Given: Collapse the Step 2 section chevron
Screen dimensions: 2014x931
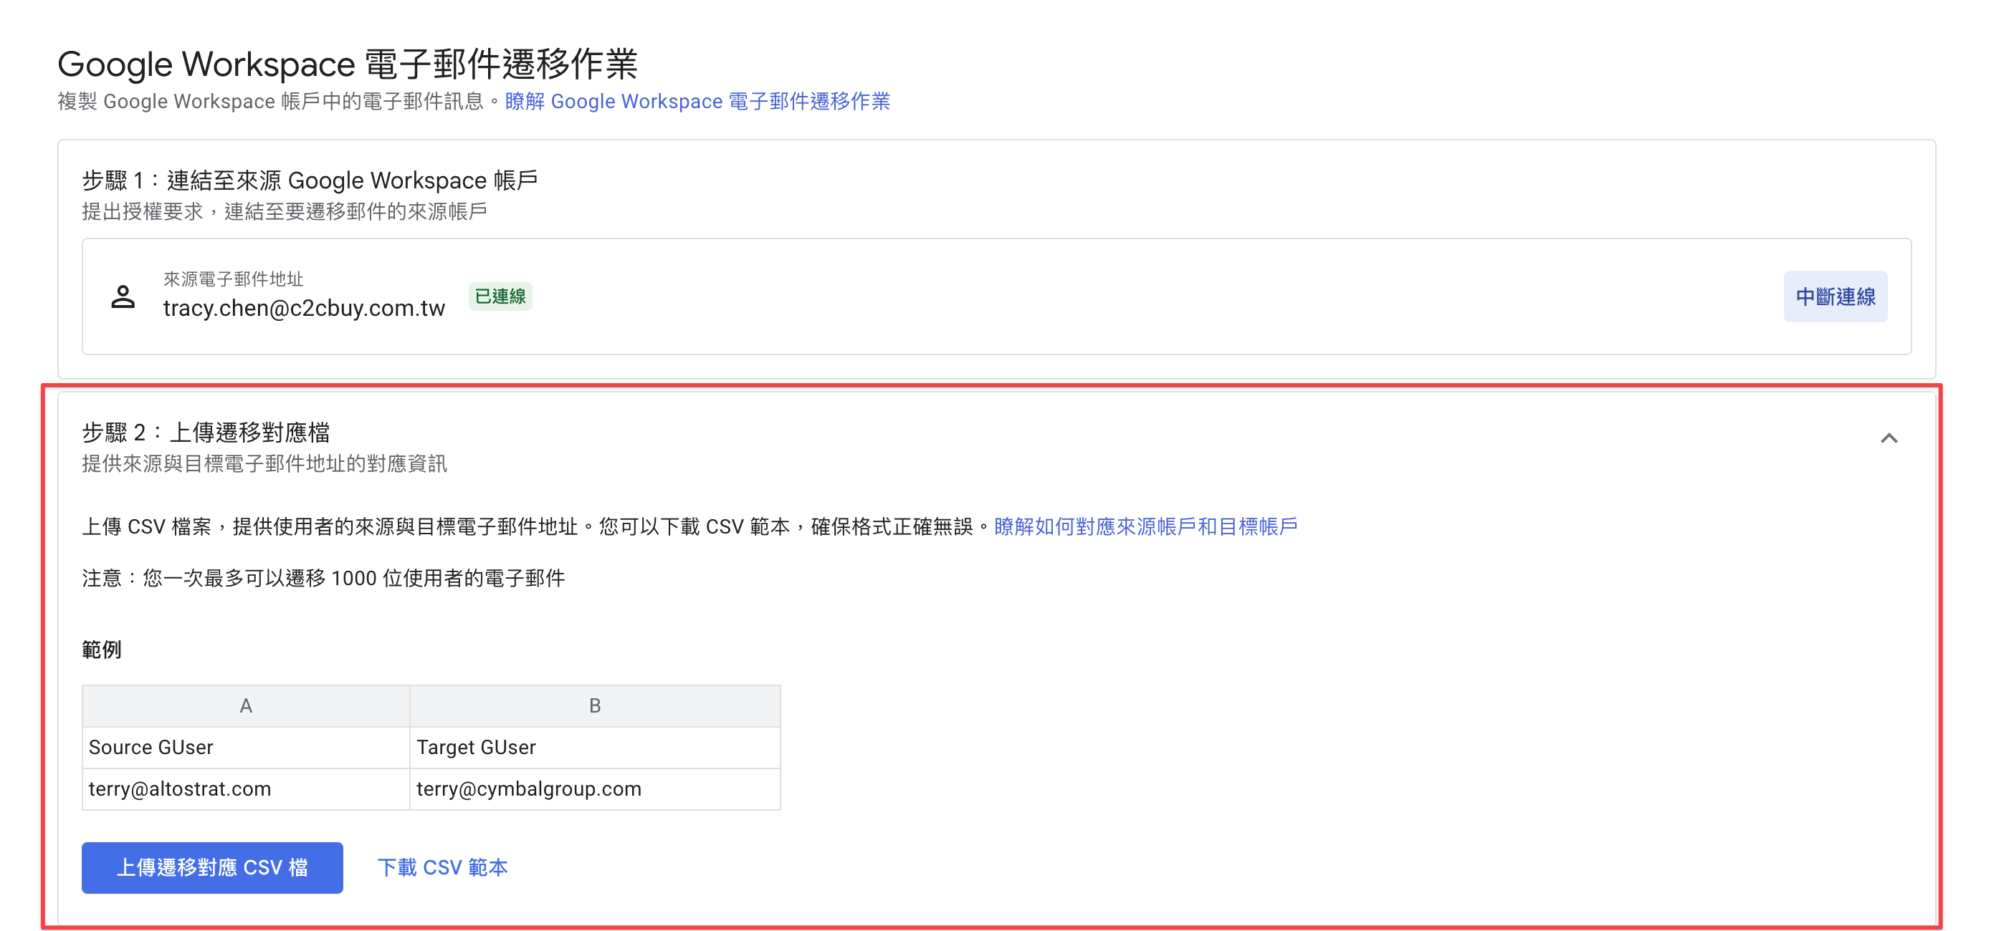Looking at the screenshot, I should (1888, 438).
